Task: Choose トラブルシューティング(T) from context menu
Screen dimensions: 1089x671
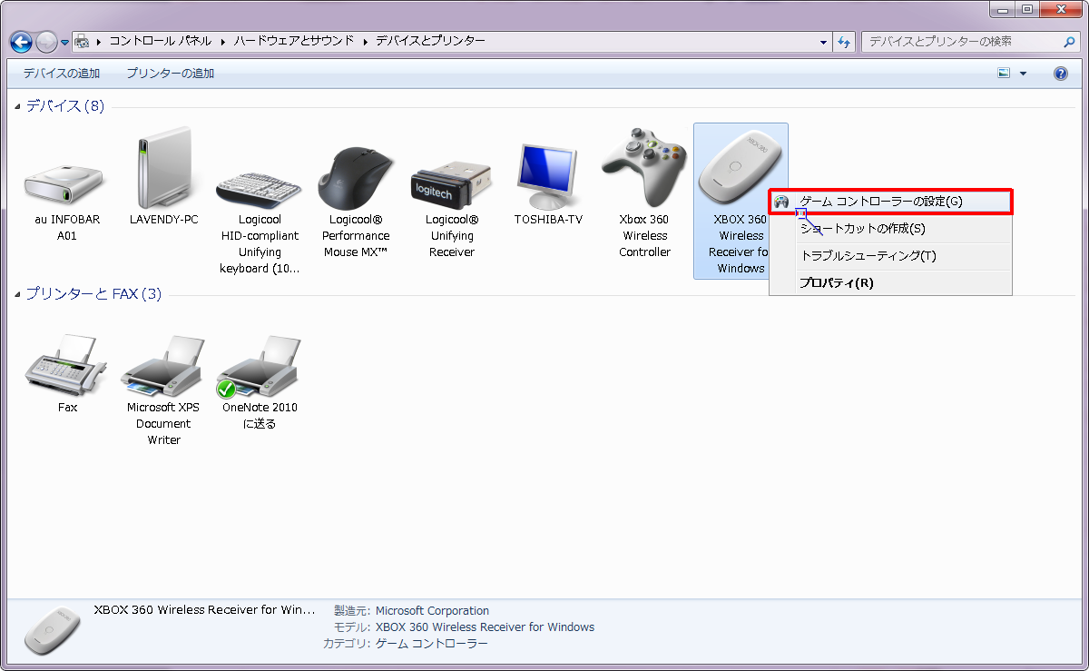Action: point(890,256)
